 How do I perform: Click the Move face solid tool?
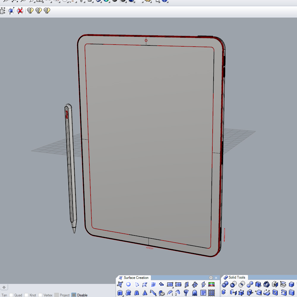pyautogui.click(x=233, y=293)
